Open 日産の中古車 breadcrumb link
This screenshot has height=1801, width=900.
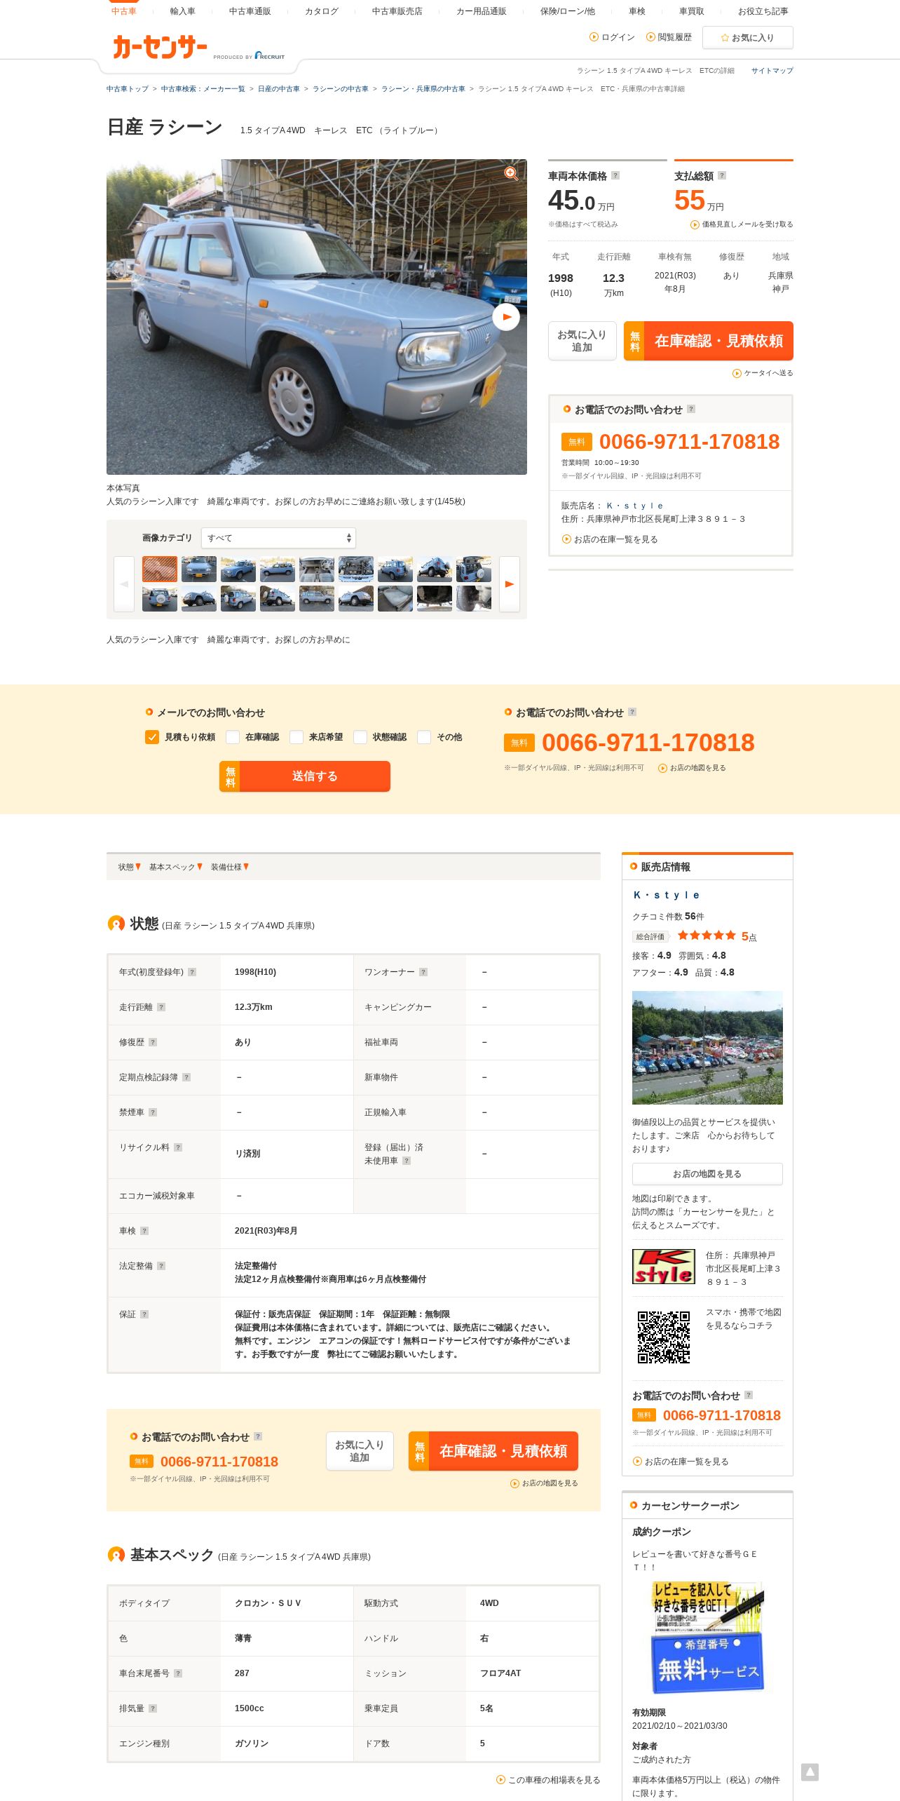(278, 89)
